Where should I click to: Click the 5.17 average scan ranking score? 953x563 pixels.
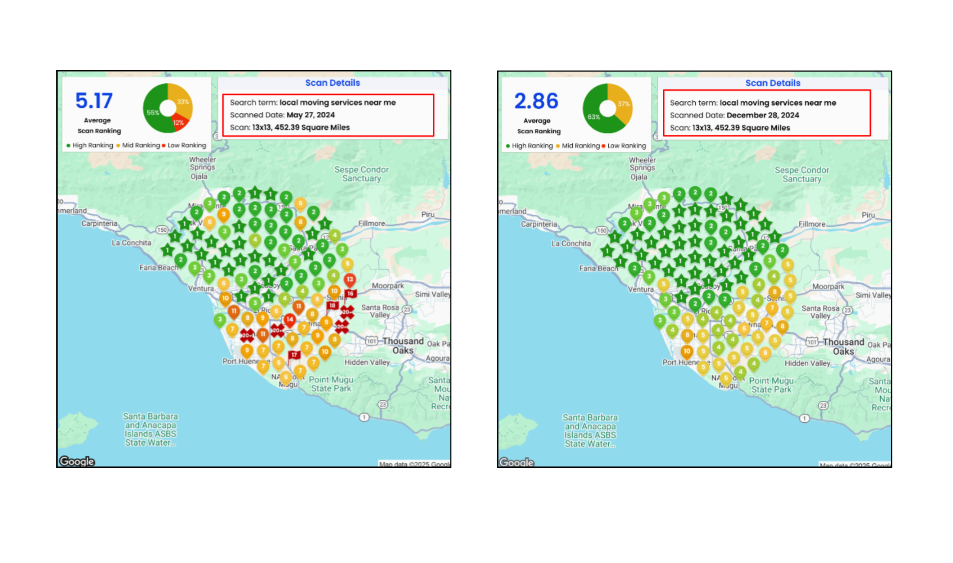tap(94, 101)
